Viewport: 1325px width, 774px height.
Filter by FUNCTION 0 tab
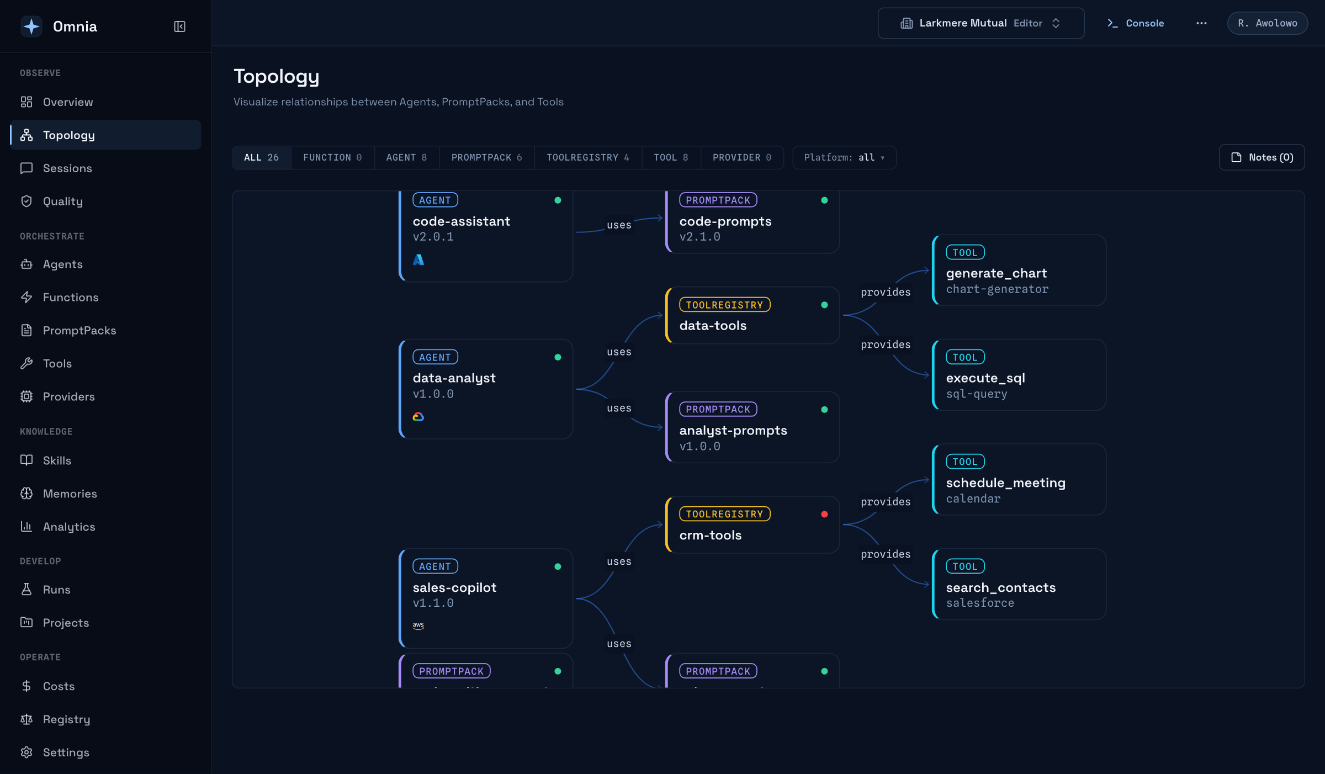[x=333, y=157]
